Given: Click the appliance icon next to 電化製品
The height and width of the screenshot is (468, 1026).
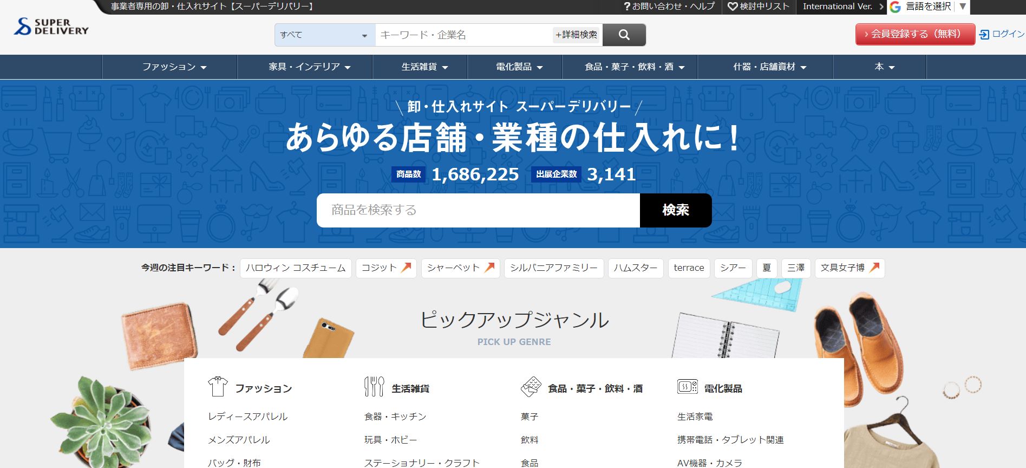Looking at the screenshot, I should [x=688, y=386].
